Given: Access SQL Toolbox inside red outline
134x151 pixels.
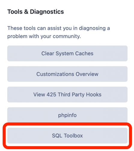Looking at the screenshot, I should coord(67,136).
